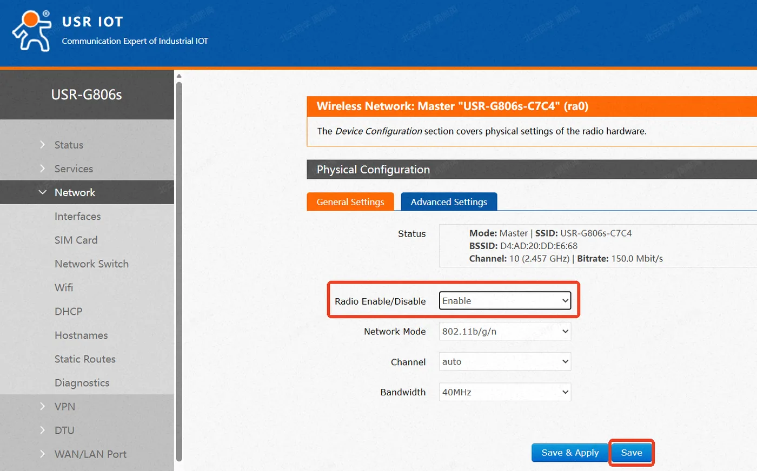Click the BSSID value D4:AD:20:DD:E6:68

[539, 246]
